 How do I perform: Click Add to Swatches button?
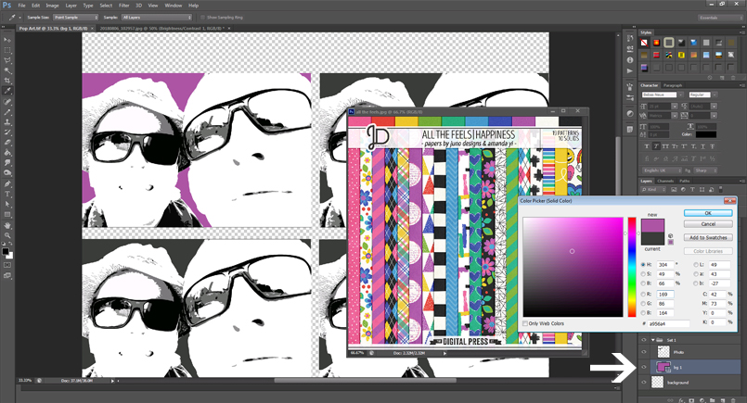[708, 237]
